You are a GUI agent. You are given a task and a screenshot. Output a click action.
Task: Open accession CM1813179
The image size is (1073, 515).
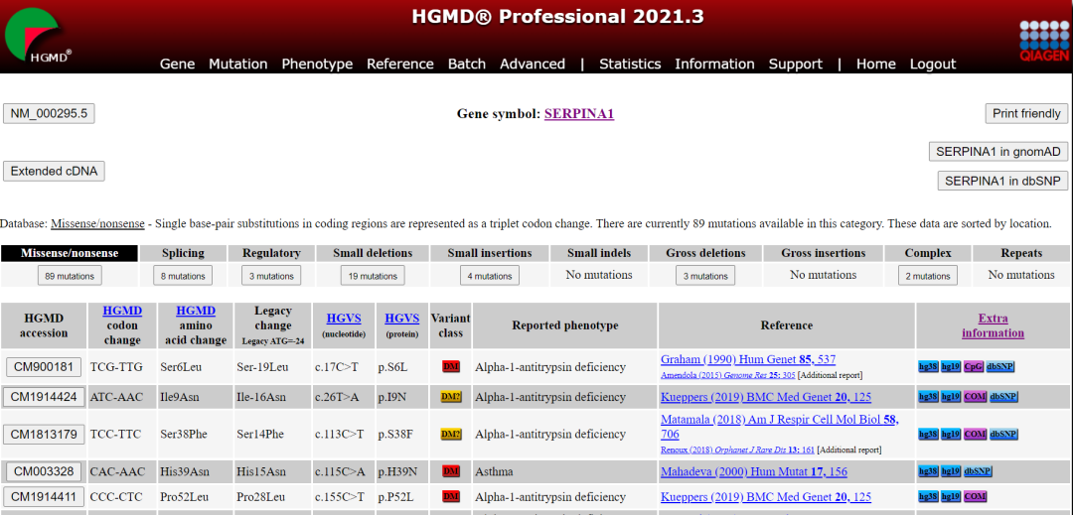44,434
